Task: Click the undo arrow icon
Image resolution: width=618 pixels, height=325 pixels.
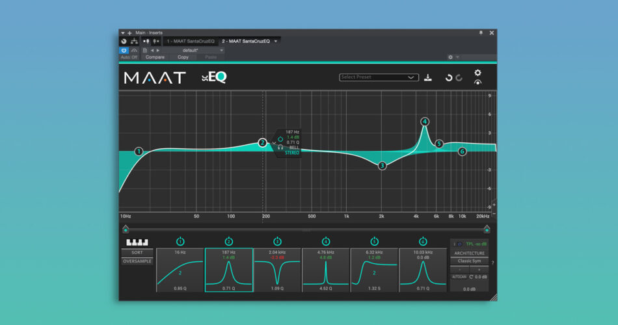Action: click(x=448, y=77)
